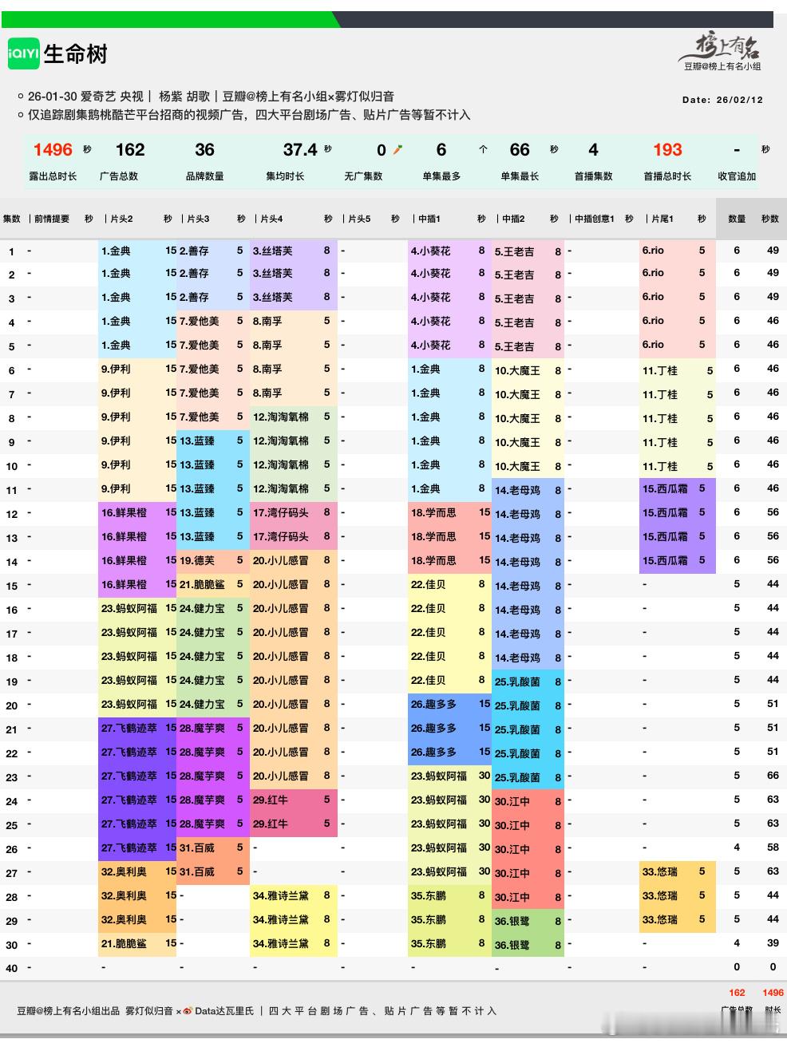Click the 66 seconds value in episode 23 row

(773, 776)
